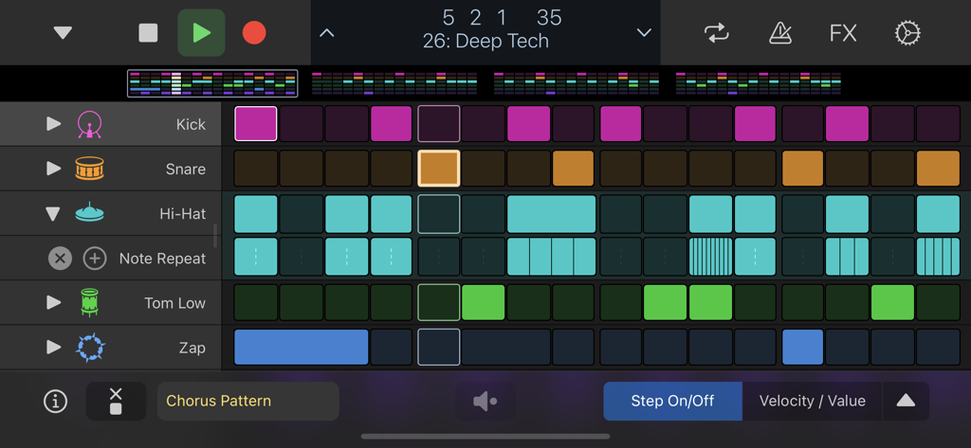
Task: Open the Note Repeat edit mode label
Action: 163,259
